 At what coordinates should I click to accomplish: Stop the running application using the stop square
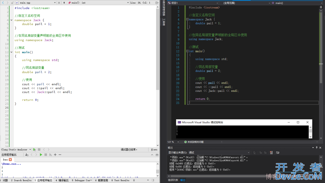click(46, 155)
